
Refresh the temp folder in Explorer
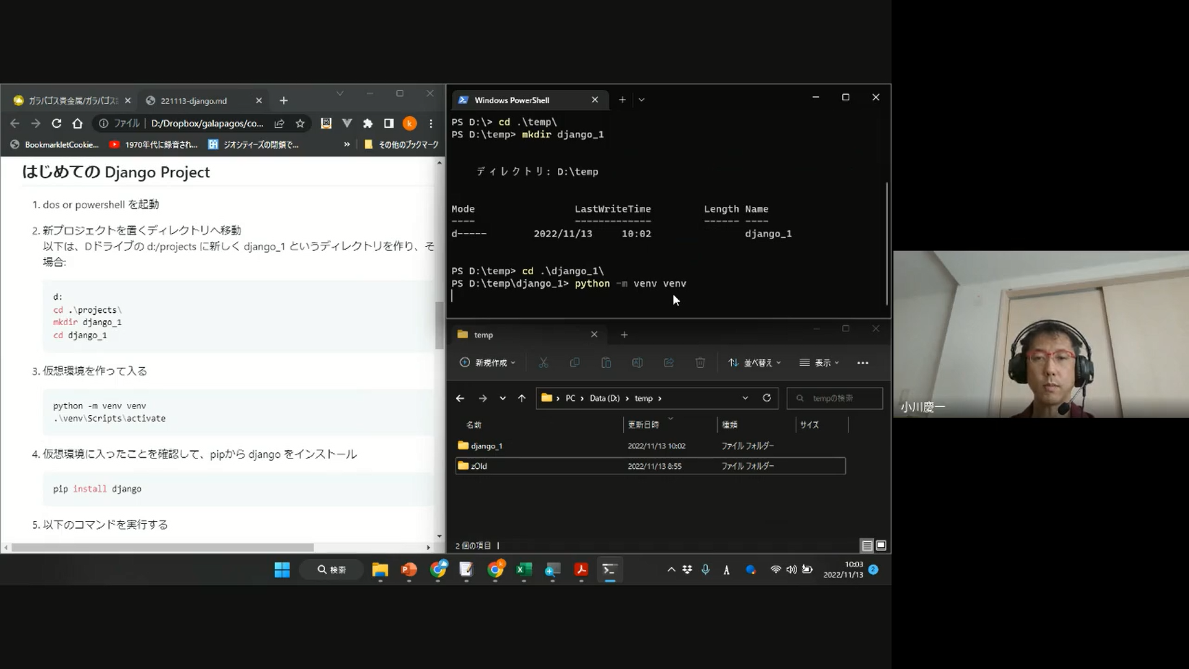(767, 398)
